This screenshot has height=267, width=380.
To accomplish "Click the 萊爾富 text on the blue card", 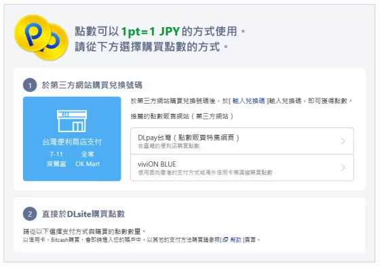I will tap(56, 164).
